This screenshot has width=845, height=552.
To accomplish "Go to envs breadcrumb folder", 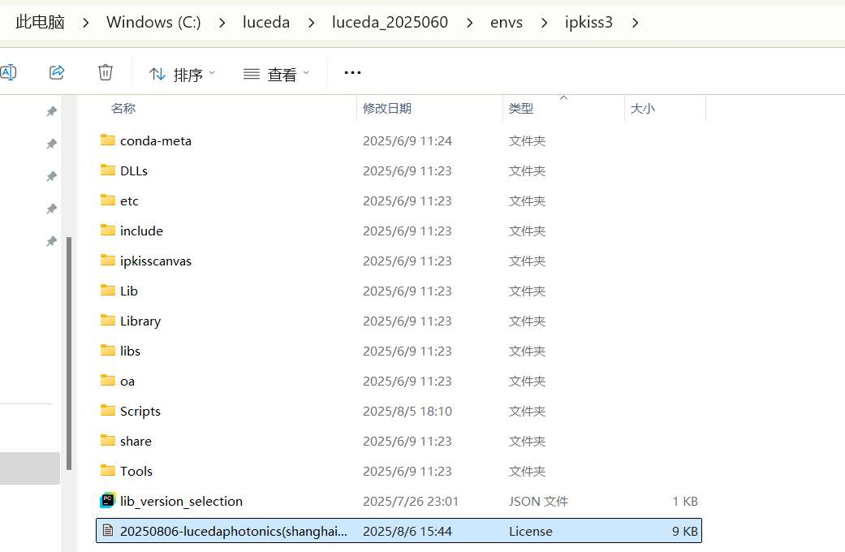I will pyautogui.click(x=506, y=22).
